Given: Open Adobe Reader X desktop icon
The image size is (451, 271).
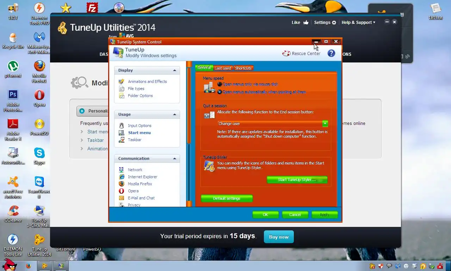Looking at the screenshot, I should point(13,130).
